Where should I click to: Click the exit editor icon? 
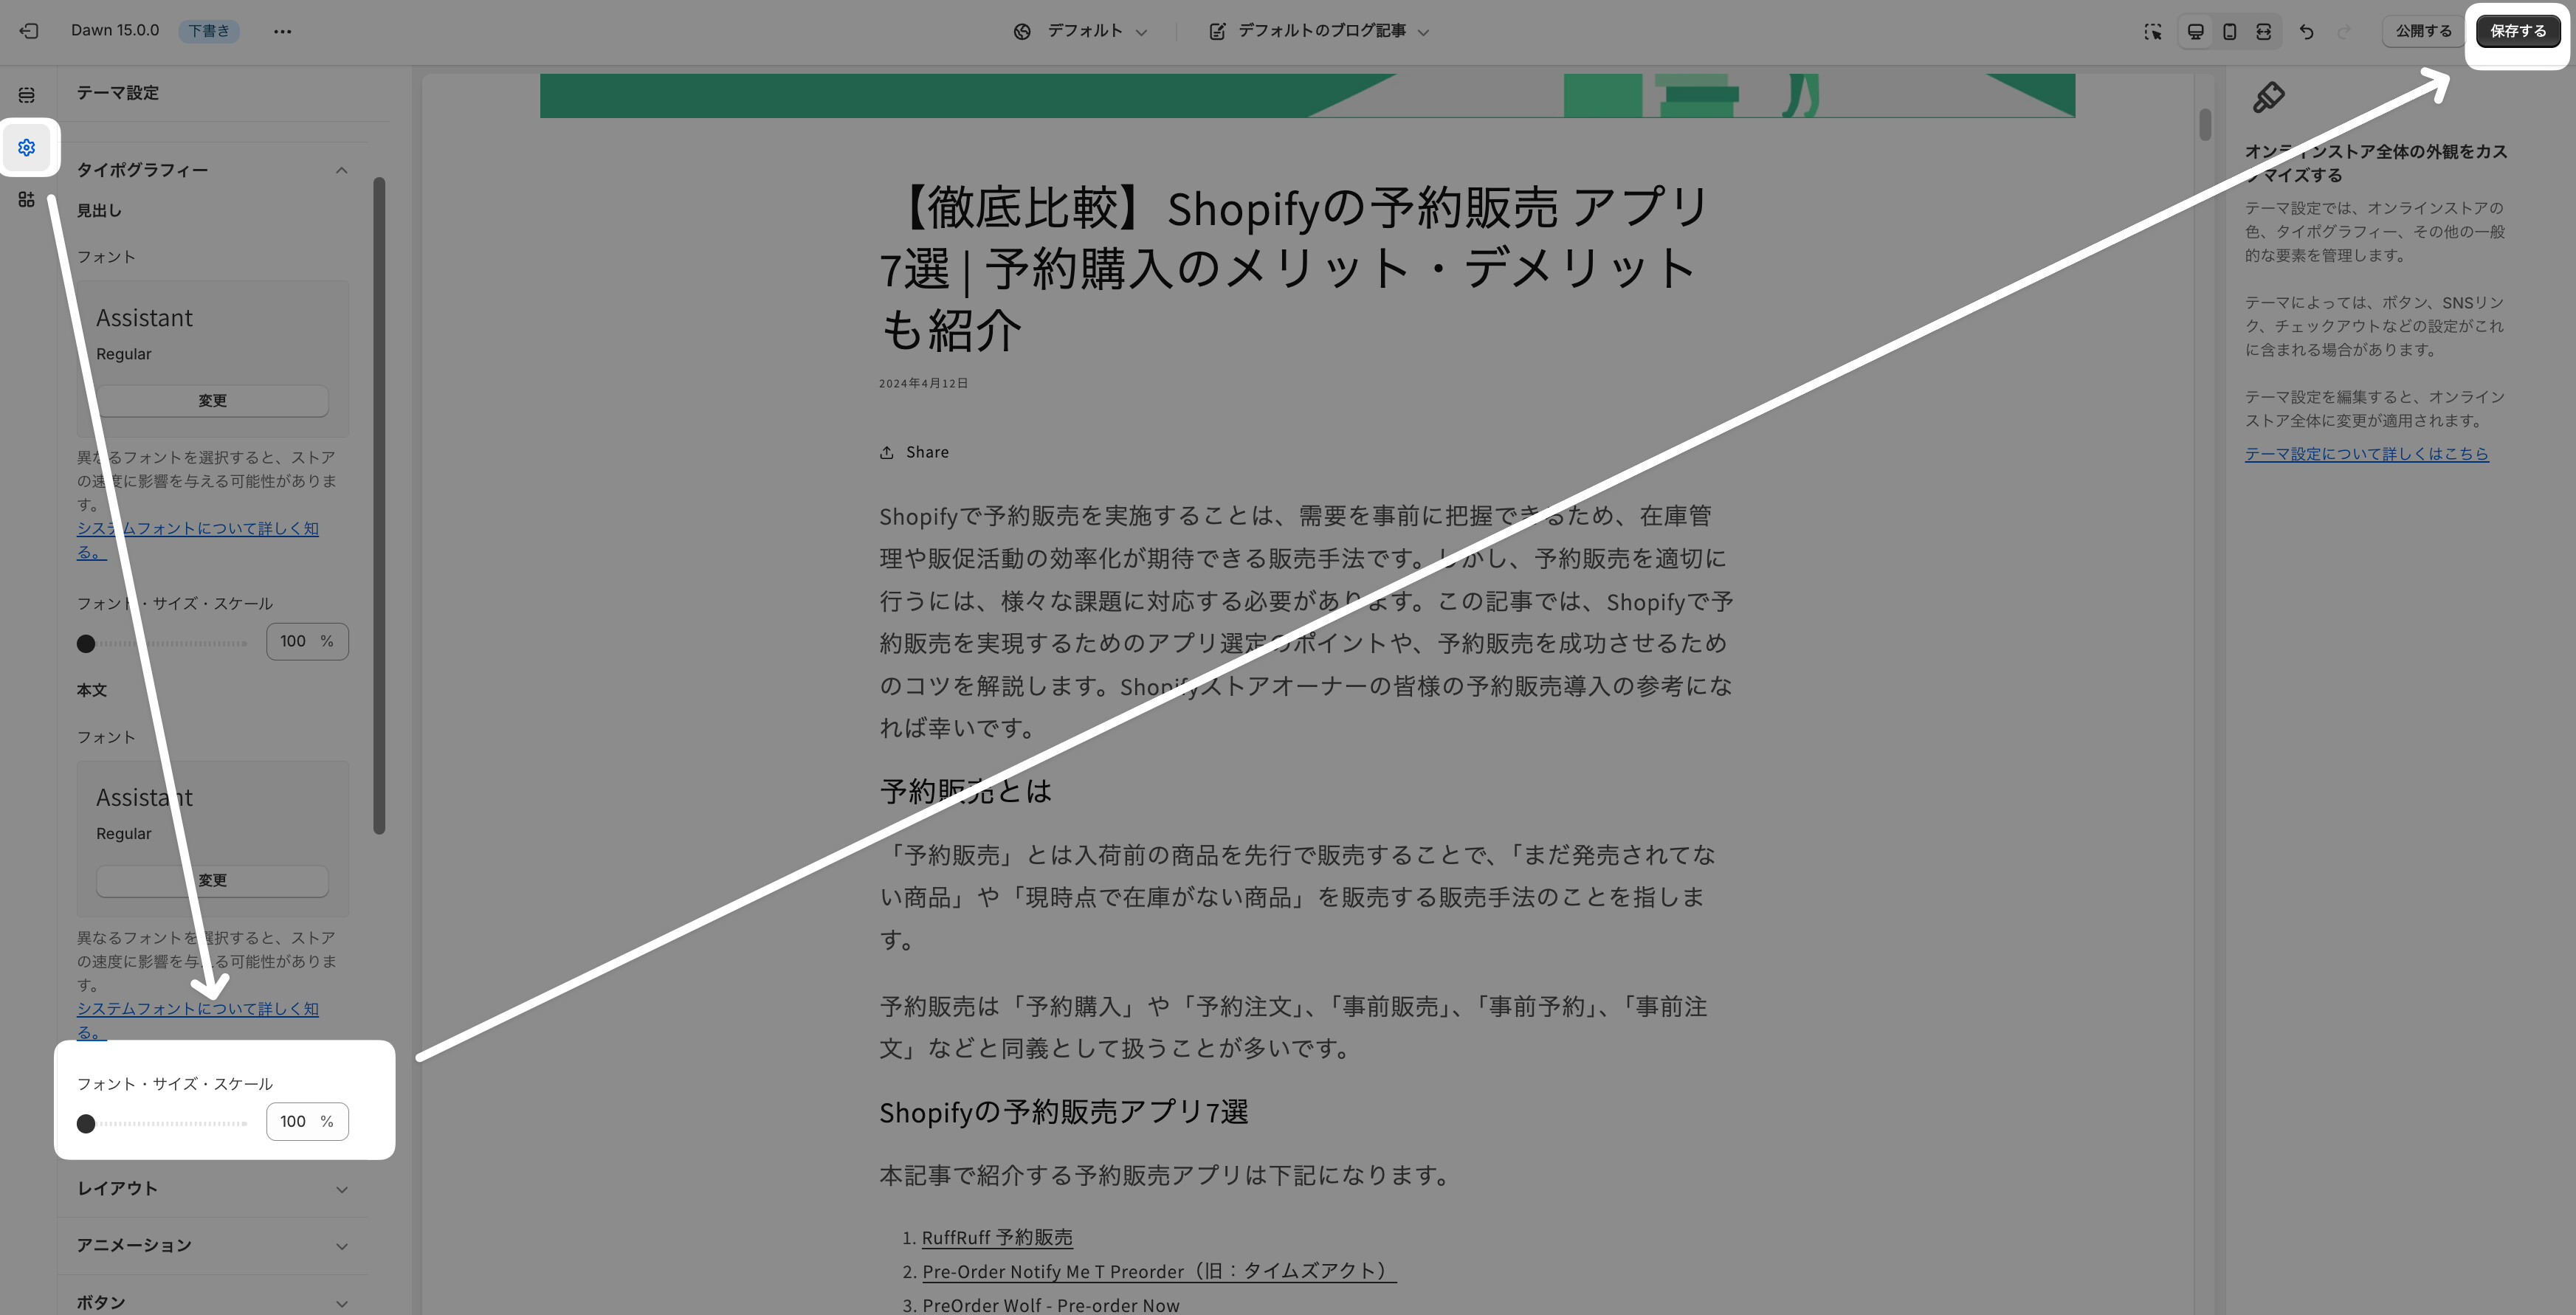pos(29,31)
